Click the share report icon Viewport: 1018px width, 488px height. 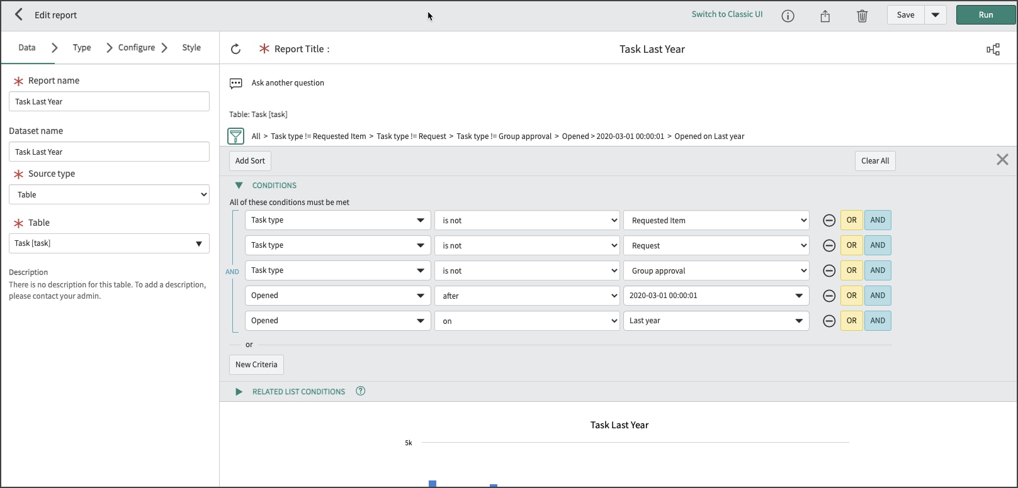pos(825,16)
